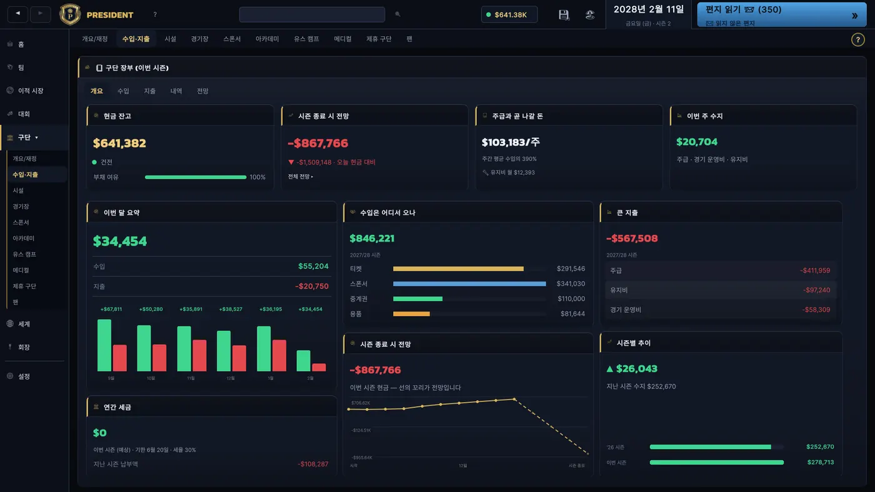The height and width of the screenshot is (492, 875).
Task: Click the $641.38K balance pill
Action: click(x=509, y=14)
